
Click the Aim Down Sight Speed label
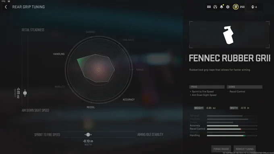[35, 110]
